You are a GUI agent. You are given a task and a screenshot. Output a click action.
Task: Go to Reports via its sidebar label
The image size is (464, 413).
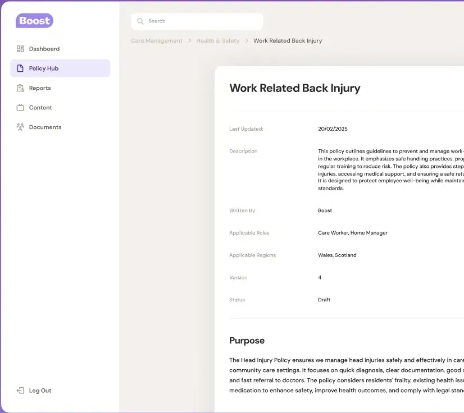(40, 88)
